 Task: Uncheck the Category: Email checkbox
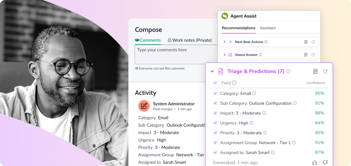tap(215, 93)
